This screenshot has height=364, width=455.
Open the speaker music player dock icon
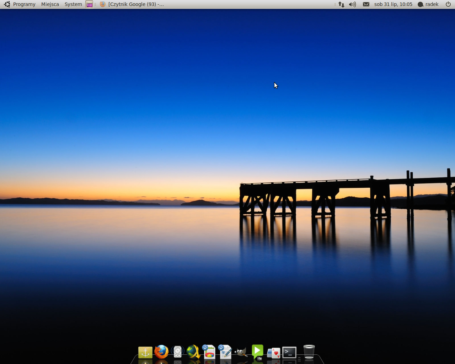coord(177,352)
